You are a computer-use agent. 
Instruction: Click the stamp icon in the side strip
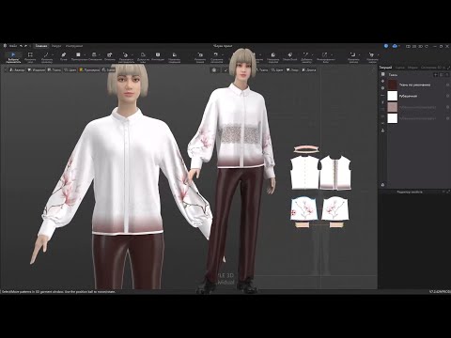382,131
